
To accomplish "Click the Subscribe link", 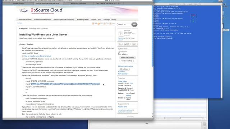I will [121, 72].
